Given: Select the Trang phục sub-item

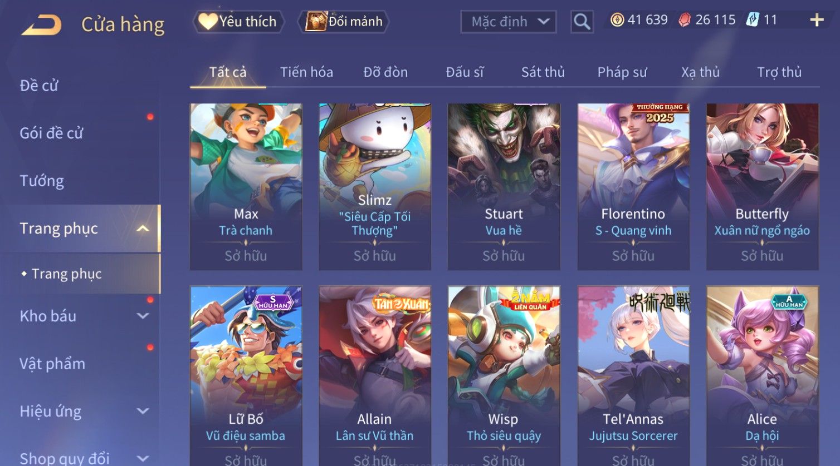Looking at the screenshot, I should (x=66, y=274).
